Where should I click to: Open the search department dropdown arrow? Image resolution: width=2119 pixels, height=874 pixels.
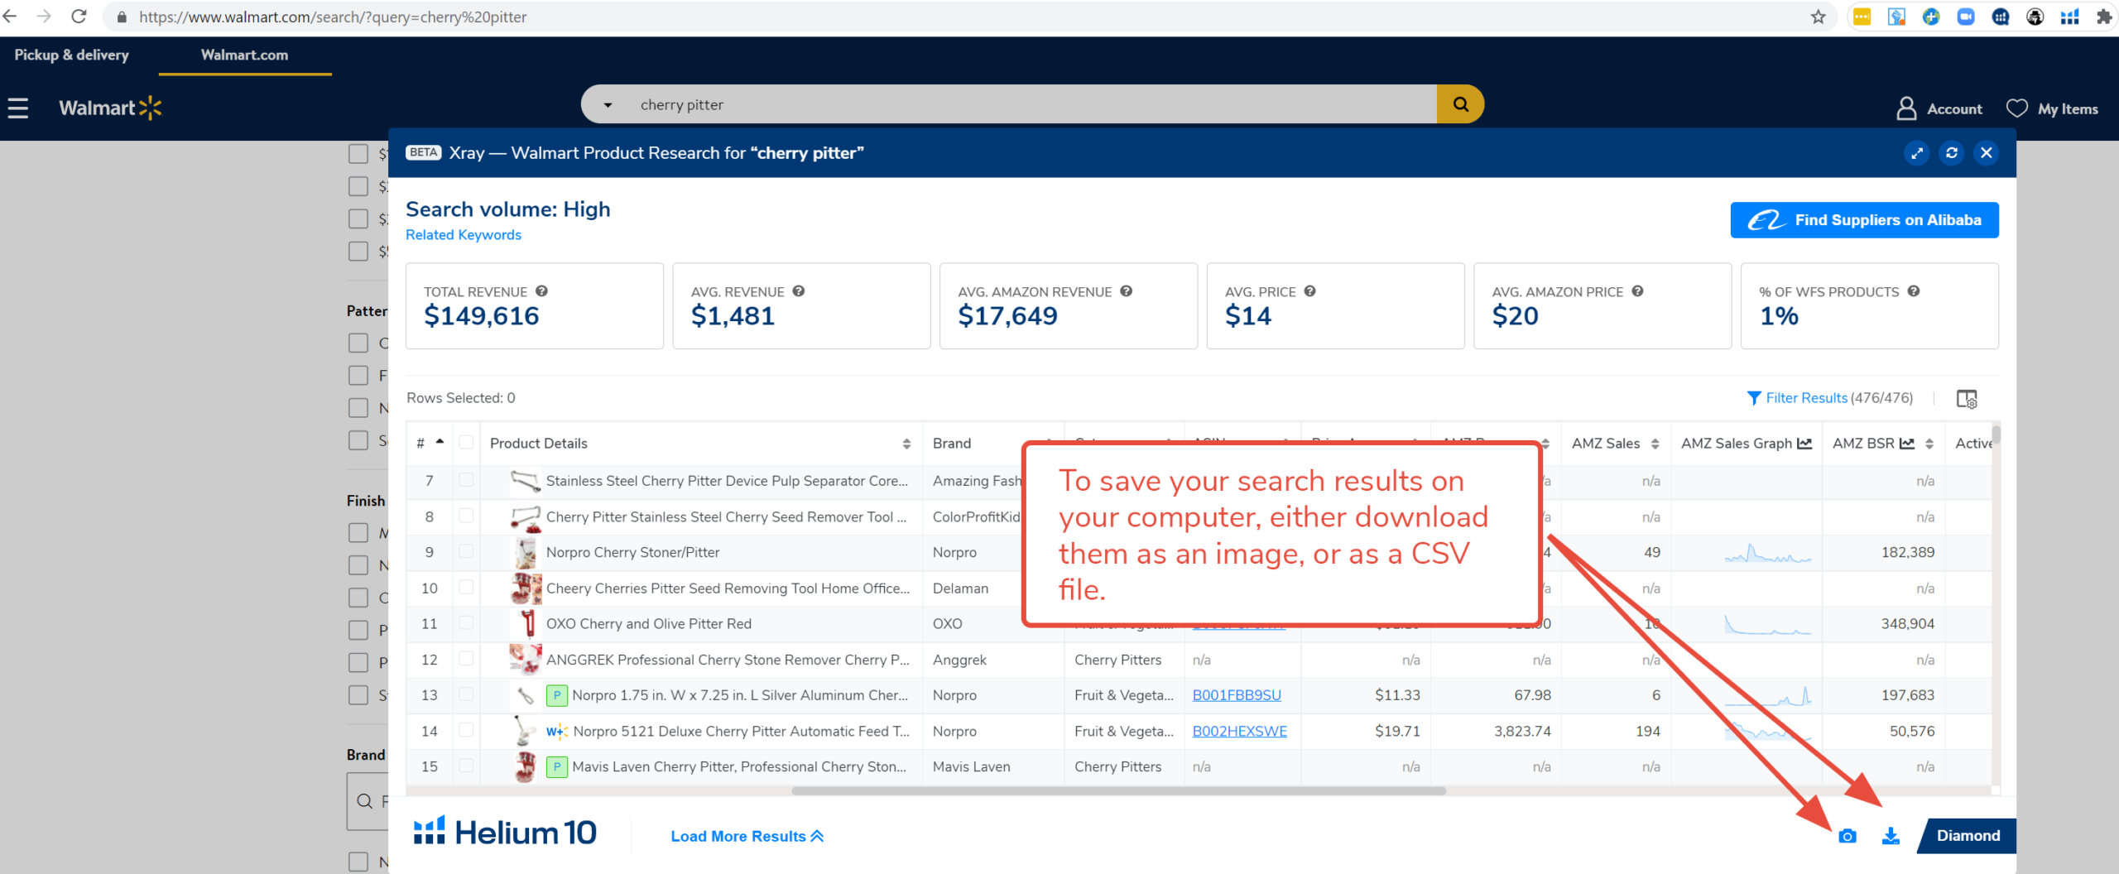[608, 105]
